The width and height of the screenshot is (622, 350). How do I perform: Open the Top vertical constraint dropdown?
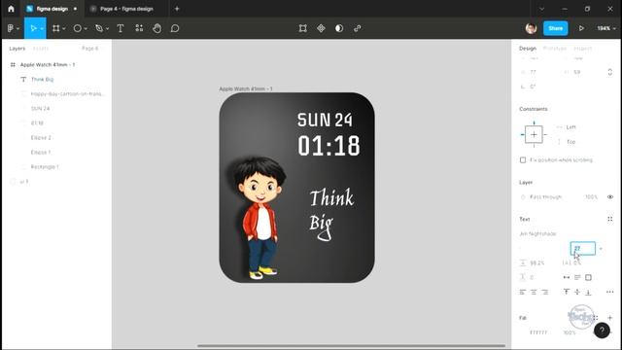(x=570, y=142)
